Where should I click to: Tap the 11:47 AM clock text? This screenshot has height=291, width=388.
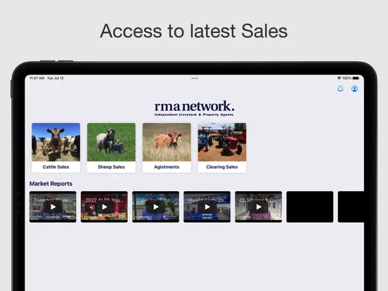pos(37,78)
